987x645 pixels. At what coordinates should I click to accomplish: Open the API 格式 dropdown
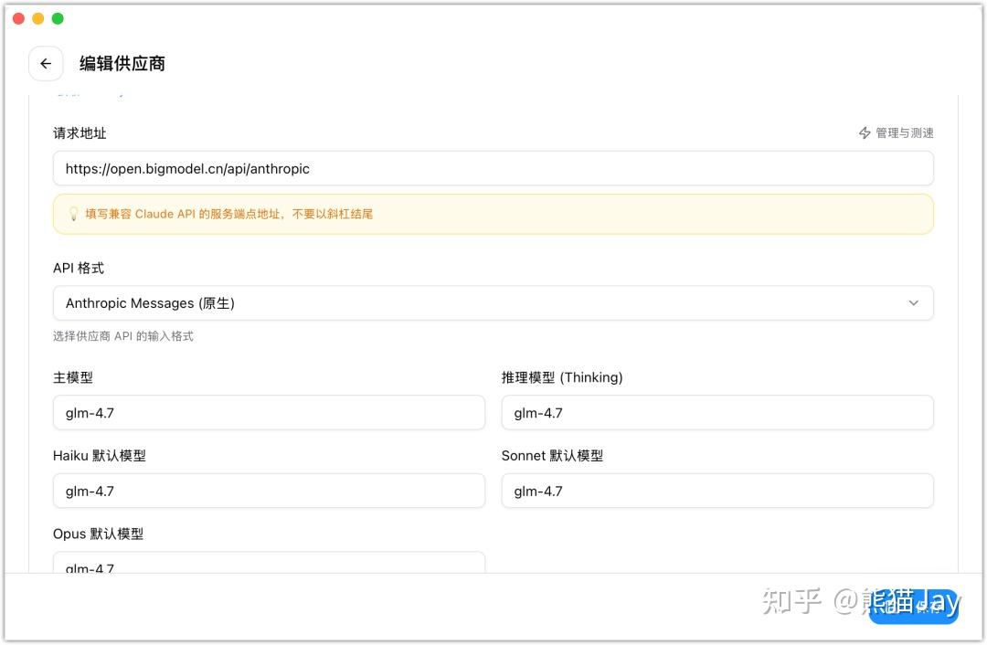pyautogui.click(x=493, y=303)
